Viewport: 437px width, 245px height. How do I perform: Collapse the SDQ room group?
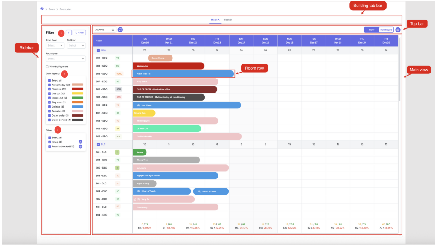coord(98,50)
